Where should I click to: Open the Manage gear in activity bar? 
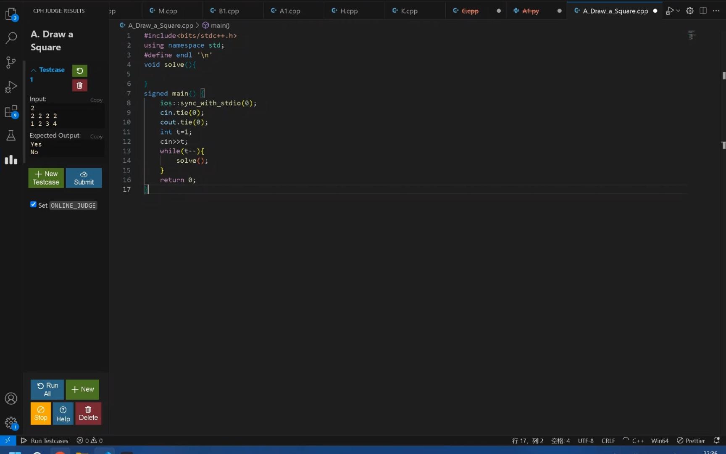pyautogui.click(x=11, y=423)
